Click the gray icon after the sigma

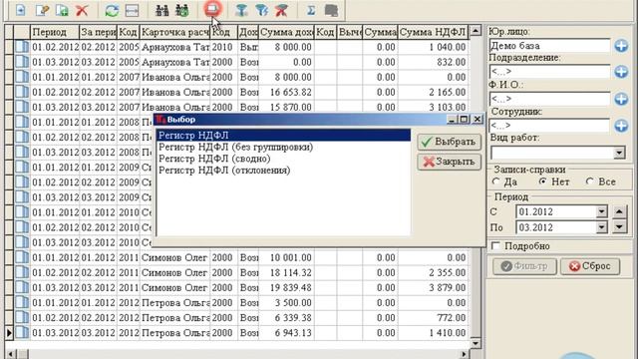click(331, 10)
